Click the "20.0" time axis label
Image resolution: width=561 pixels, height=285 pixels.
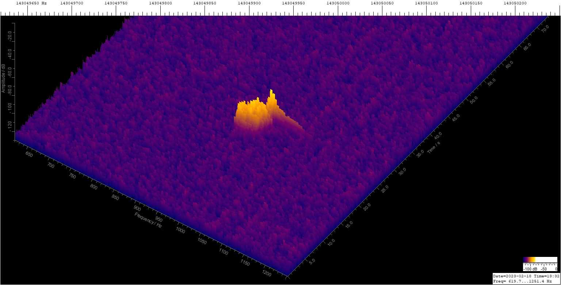coord(367,207)
